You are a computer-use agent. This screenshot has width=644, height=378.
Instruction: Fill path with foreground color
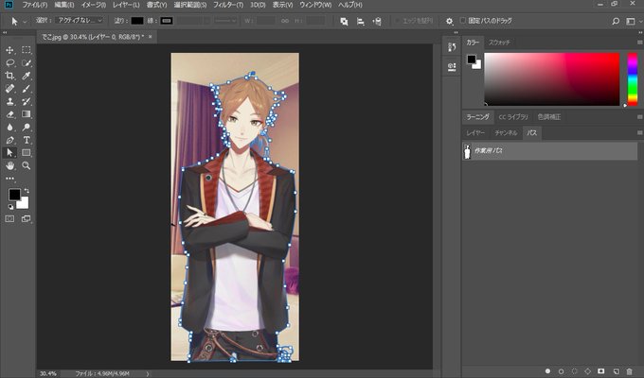pyautogui.click(x=547, y=371)
